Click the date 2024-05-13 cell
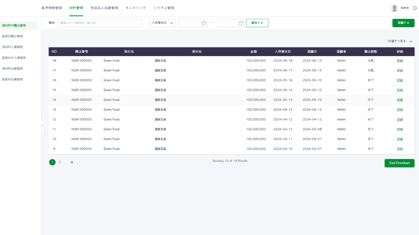The image size is (419, 235). [x=283, y=99]
